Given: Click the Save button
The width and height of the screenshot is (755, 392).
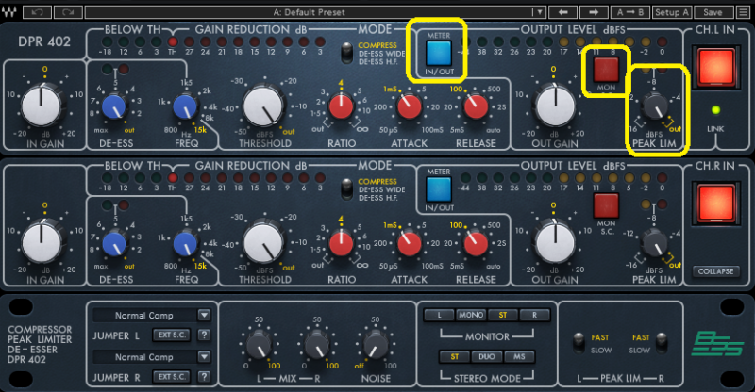Looking at the screenshot, I should (713, 12).
